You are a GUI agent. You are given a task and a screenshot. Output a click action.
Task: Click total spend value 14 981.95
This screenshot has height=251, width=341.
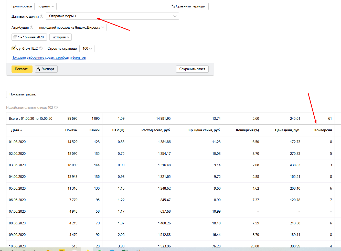click(x=163, y=118)
